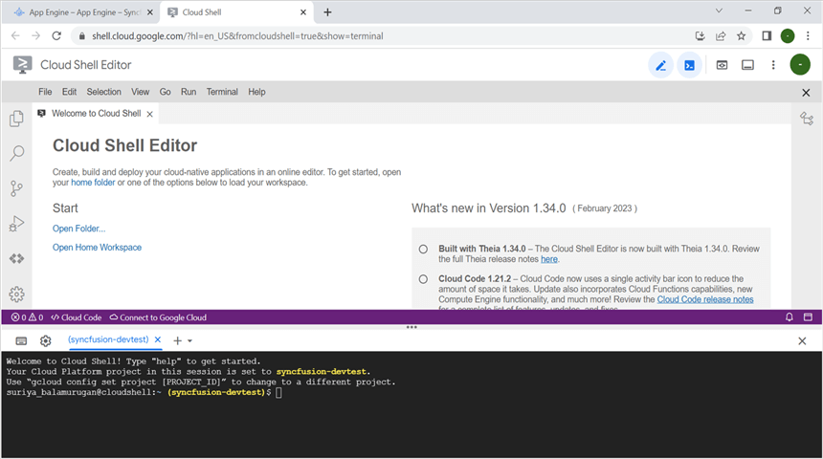Click the notifications bell in status bar

[789, 317]
